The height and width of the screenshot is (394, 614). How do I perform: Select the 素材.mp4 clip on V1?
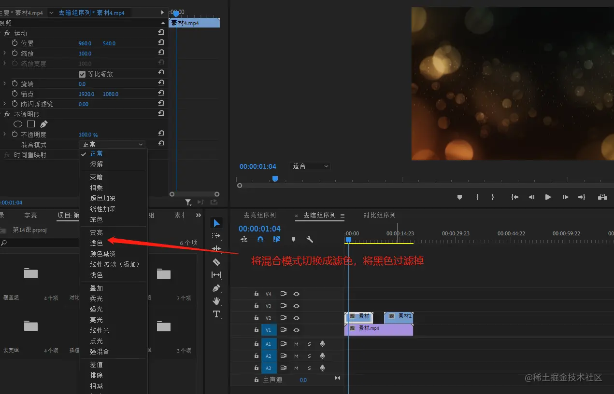tap(379, 330)
